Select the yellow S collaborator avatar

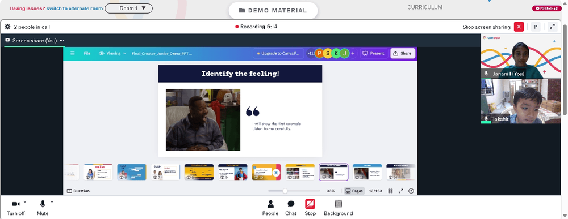point(328,53)
